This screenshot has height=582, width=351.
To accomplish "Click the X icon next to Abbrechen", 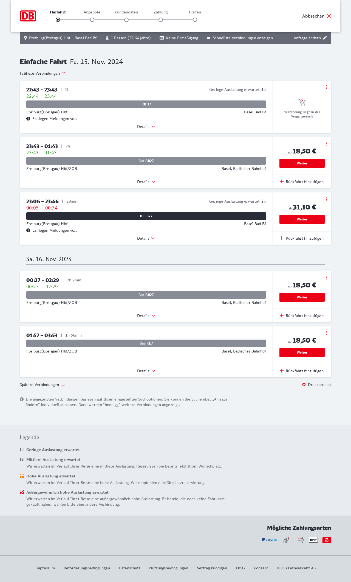I will [x=329, y=16].
